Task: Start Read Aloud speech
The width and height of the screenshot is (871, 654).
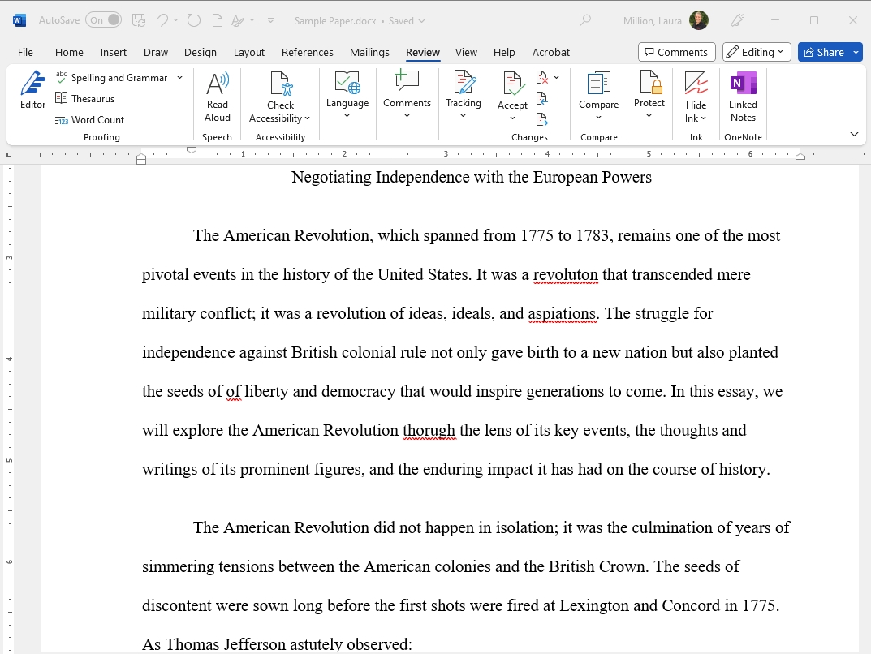Action: [x=217, y=97]
